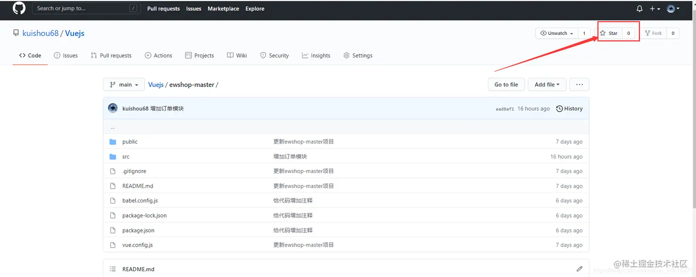This screenshot has width=696, height=277.
Task: Open the user avatar menu
Action: click(673, 9)
